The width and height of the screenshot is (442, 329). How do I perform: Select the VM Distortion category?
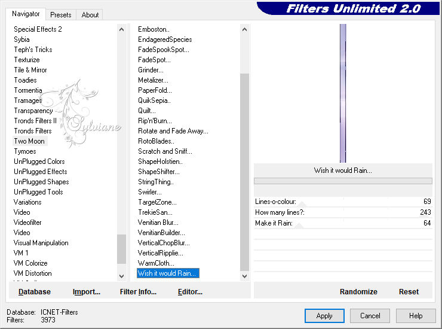[x=33, y=273]
